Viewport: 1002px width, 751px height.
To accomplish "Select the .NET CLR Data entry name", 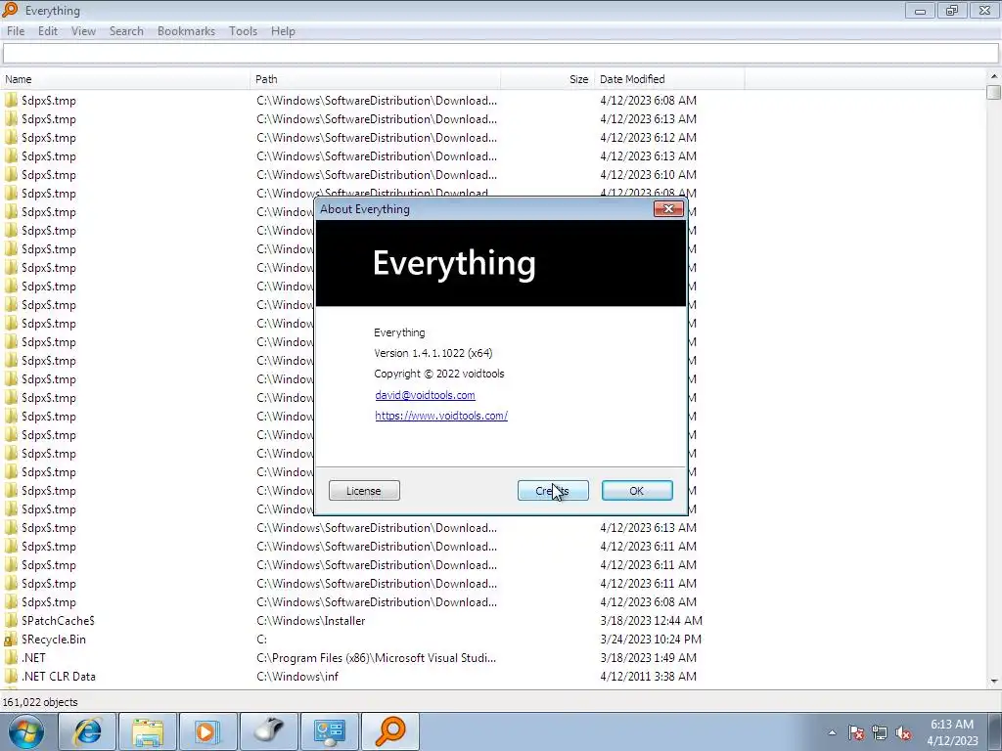I will click(x=59, y=677).
